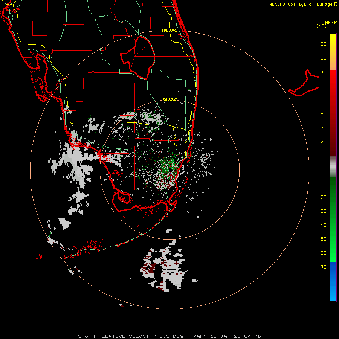Viewport: 339px width, 339px height.
Task: Click the 90 value on the velocity scale
Action: pos(324,44)
